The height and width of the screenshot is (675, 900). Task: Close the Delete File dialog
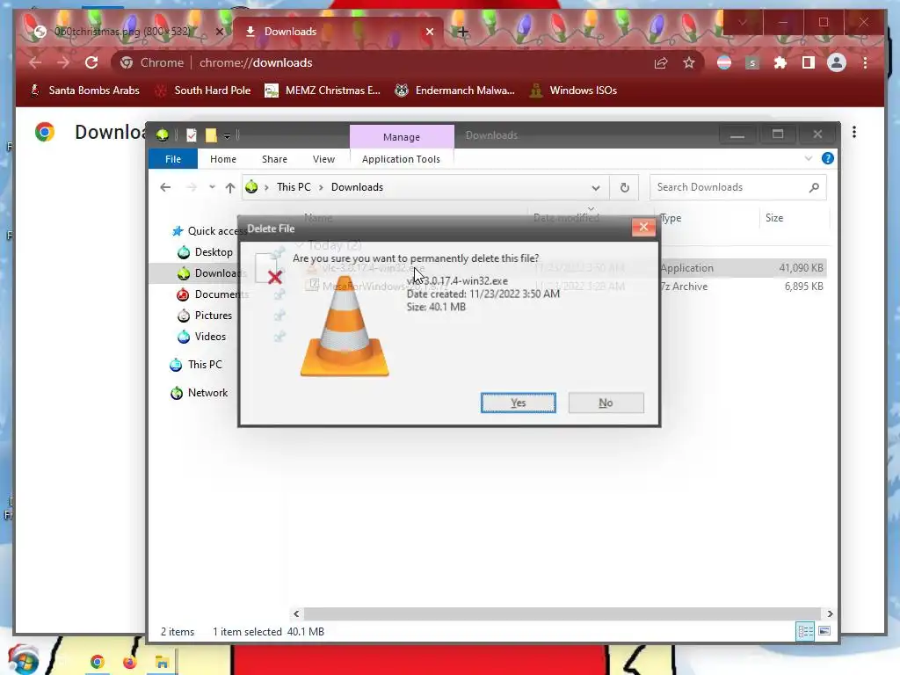(x=643, y=228)
